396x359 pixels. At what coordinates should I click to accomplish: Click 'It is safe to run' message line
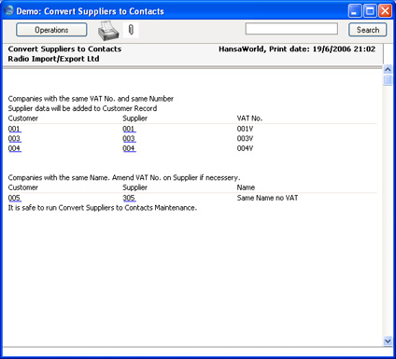click(x=103, y=208)
